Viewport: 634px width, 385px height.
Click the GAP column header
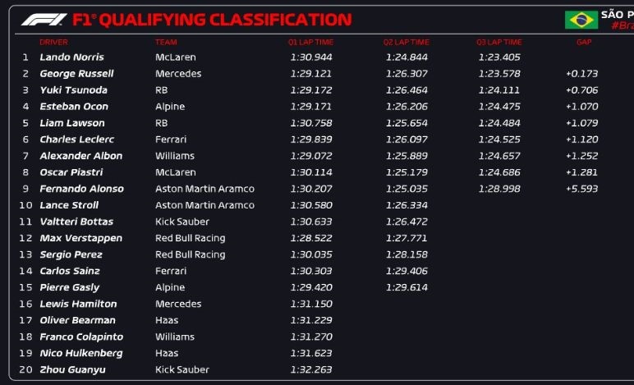point(584,42)
